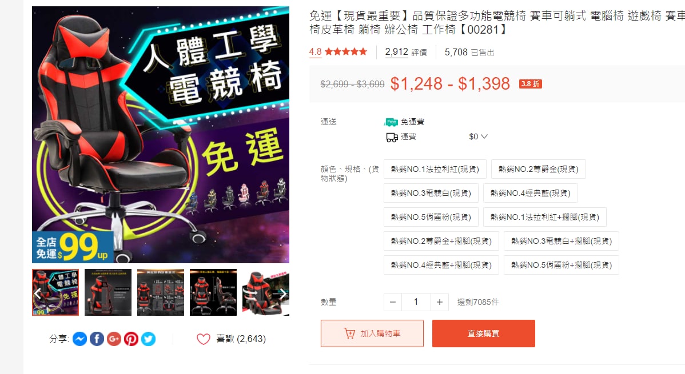Screen dimensions: 685x374
Task: Share product via Facebook Messenger icon
Action: click(x=79, y=339)
